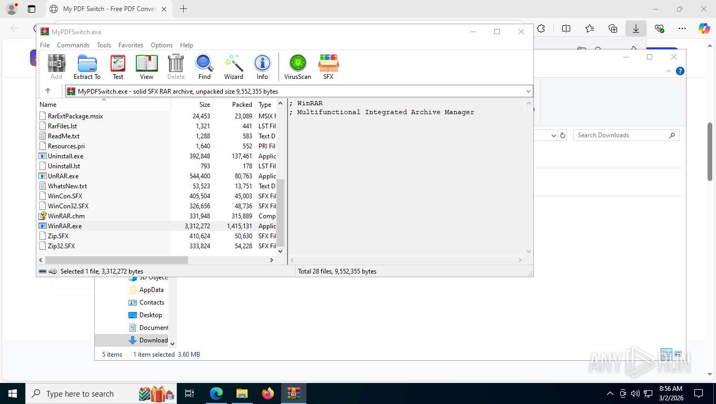
Task: Switch Explorer to details view icon
Action: [666, 354]
